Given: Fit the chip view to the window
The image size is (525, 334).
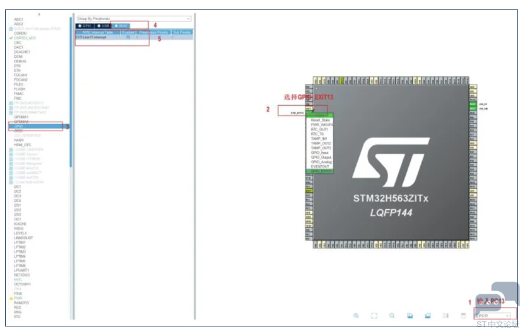Looking at the screenshot, I should coord(374,316).
